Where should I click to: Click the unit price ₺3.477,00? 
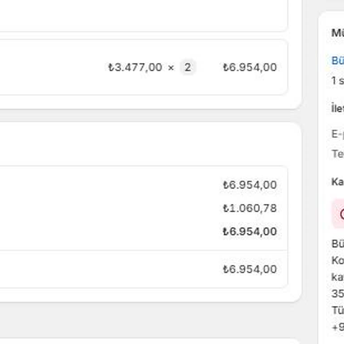click(x=135, y=68)
